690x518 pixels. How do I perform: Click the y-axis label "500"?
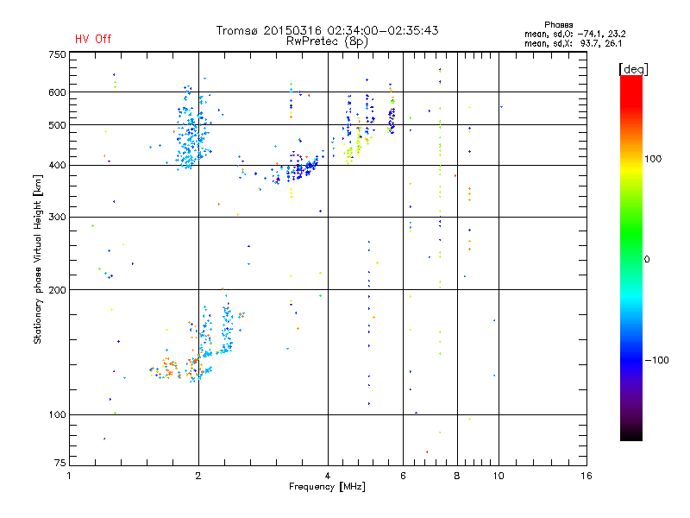pos(57,125)
